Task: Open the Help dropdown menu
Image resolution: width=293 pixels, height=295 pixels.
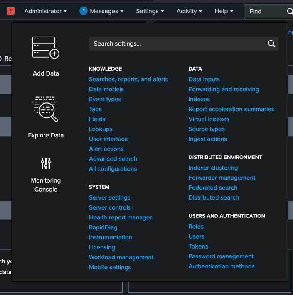Action: (x=224, y=11)
